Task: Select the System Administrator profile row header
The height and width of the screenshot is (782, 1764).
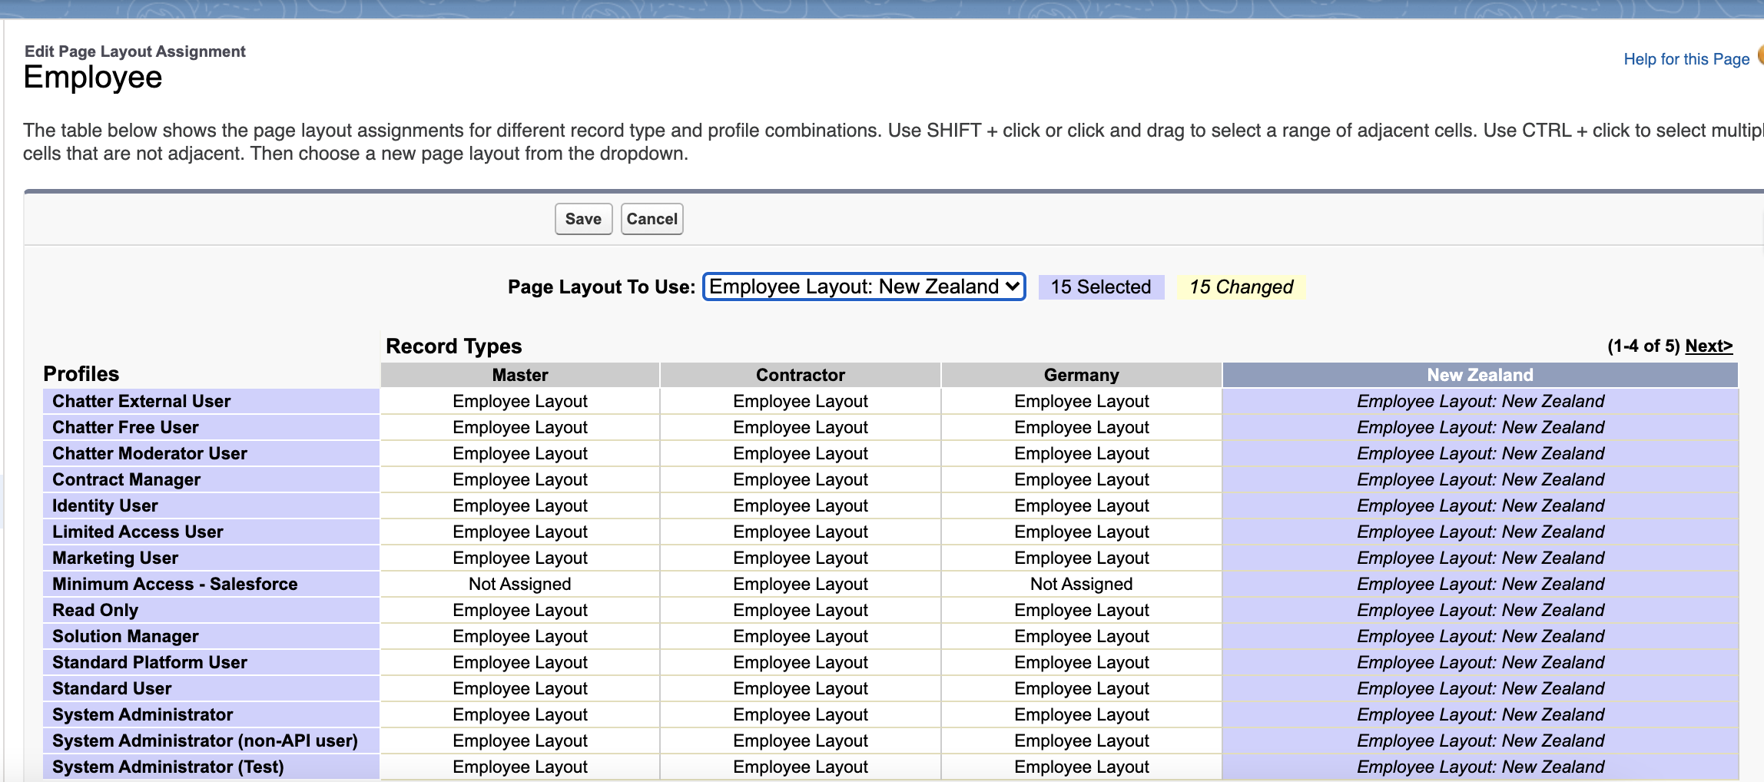Action: [x=142, y=714]
